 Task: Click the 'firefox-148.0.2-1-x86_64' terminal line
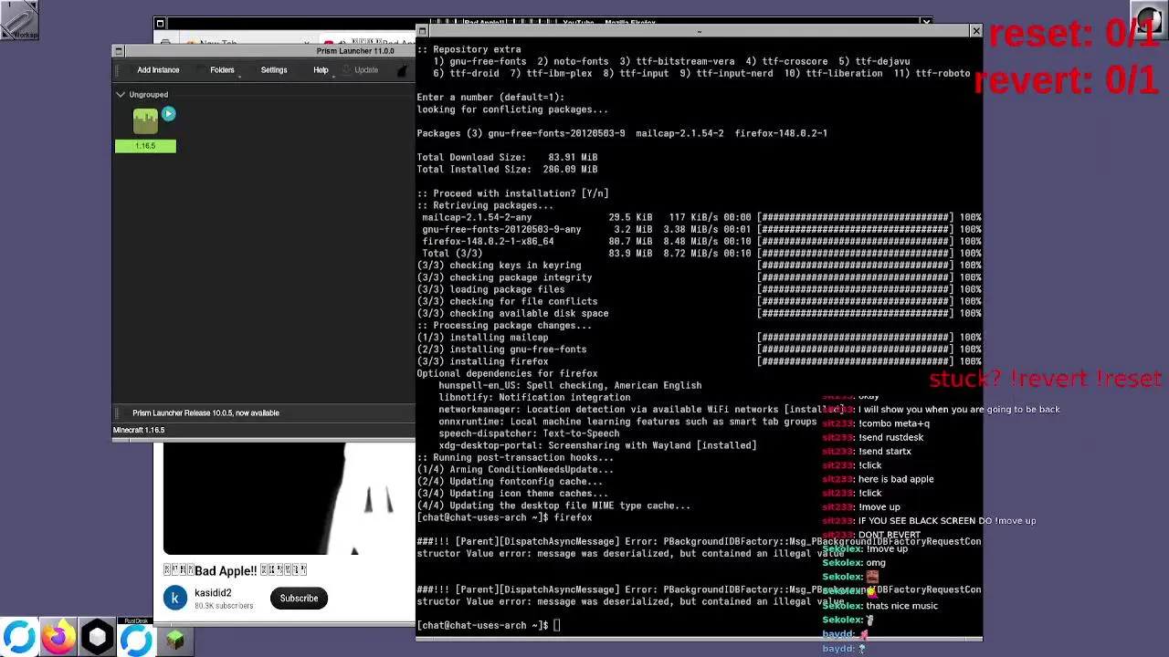[488, 241]
